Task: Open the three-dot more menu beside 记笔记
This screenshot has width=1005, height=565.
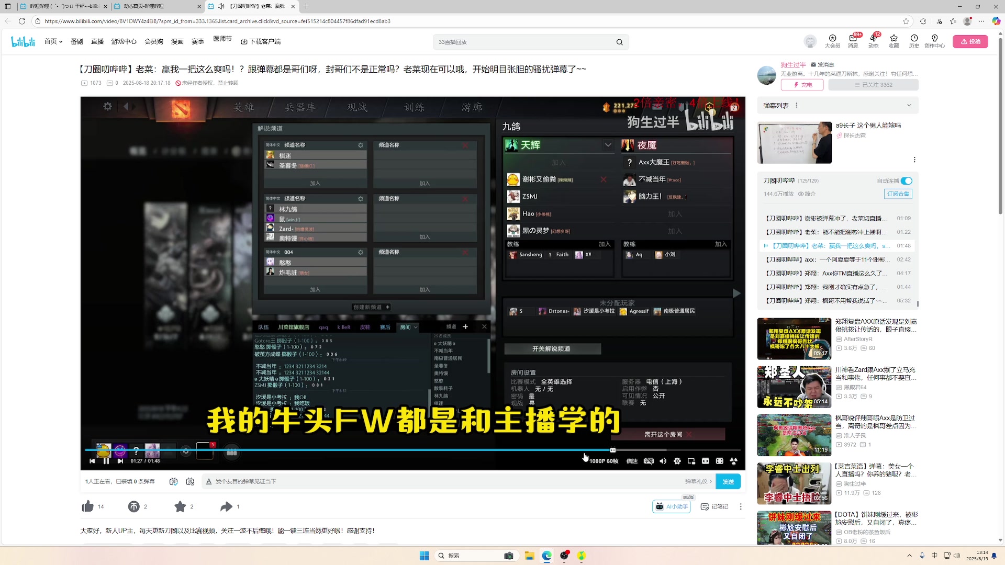Action: coord(740,506)
